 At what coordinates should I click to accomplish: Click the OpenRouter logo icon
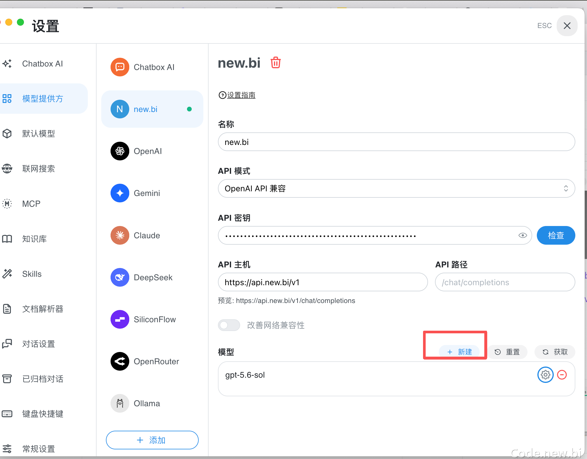120,361
